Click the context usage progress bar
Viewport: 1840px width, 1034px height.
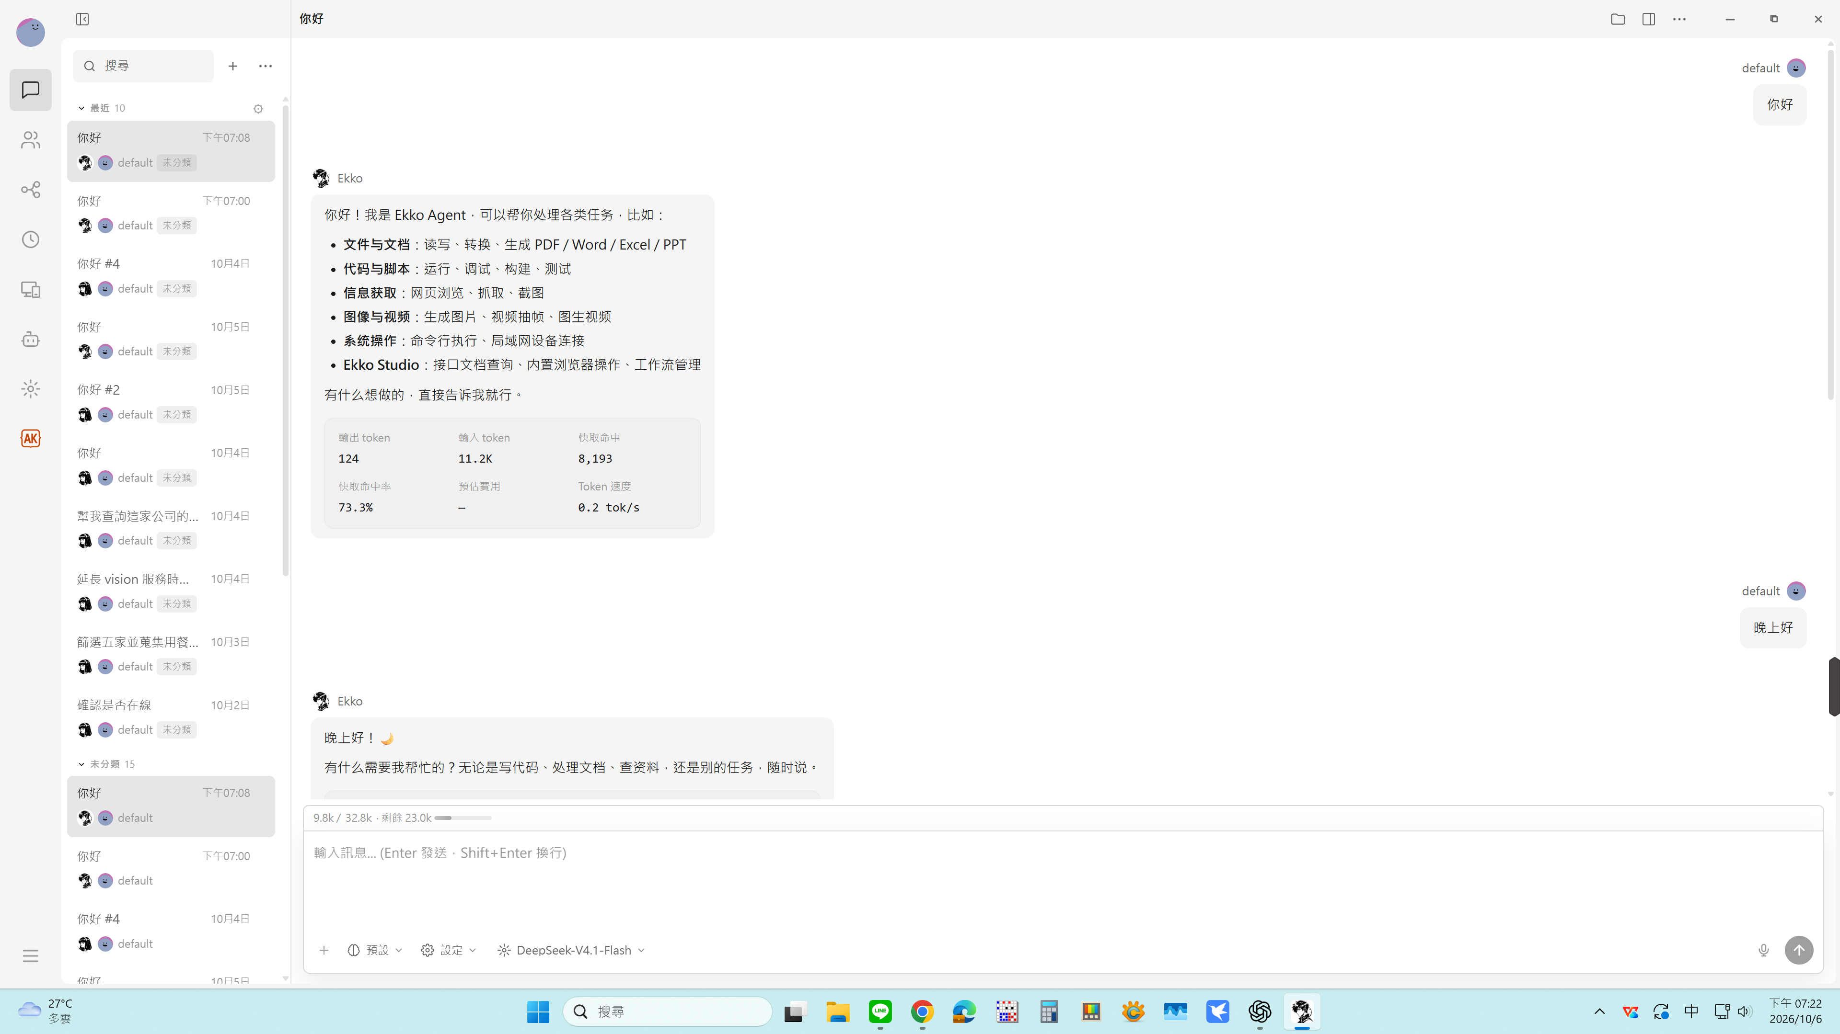click(463, 818)
